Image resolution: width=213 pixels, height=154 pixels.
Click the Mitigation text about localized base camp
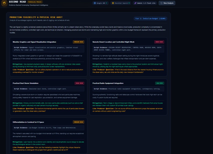pyautogui.click(x=128, y=65)
